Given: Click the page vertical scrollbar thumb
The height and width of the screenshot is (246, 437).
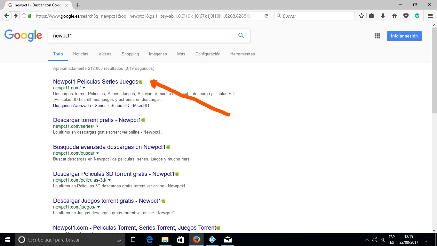Looking at the screenshot, I should pos(434,71).
